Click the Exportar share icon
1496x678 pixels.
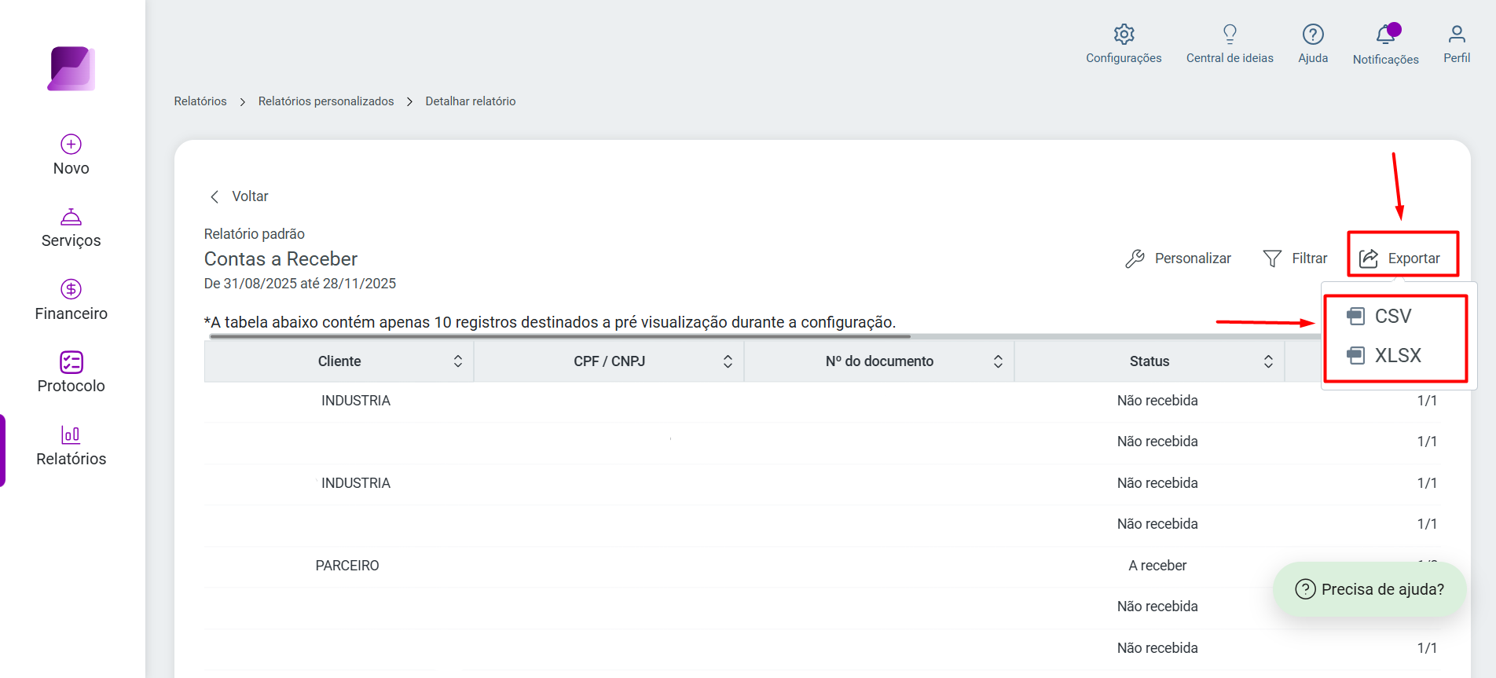(x=1369, y=258)
